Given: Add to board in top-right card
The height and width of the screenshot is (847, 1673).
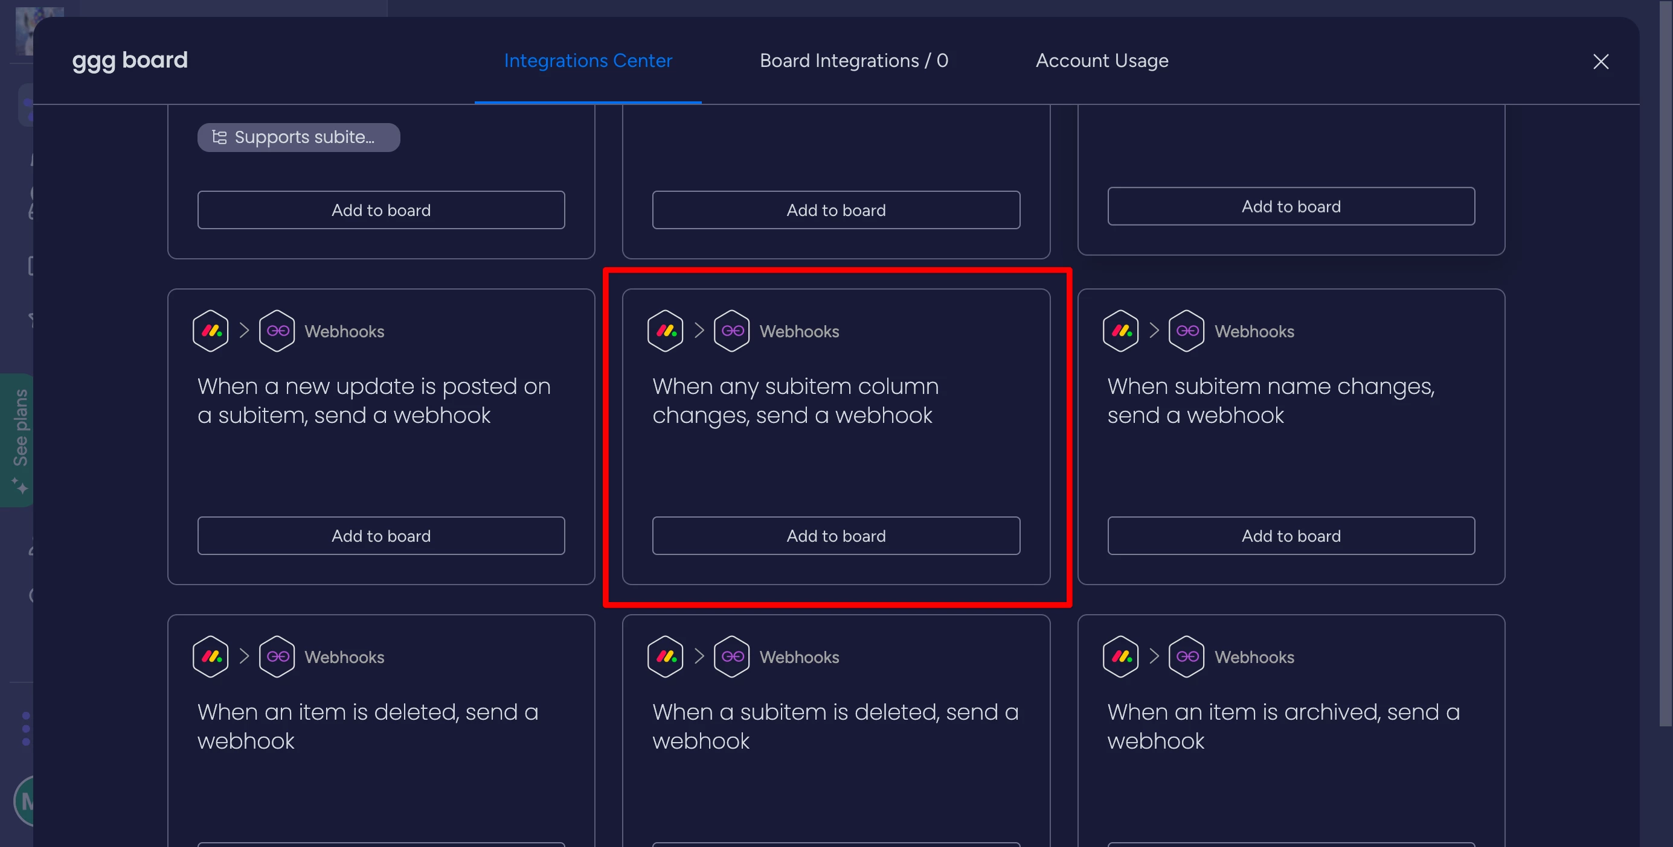Looking at the screenshot, I should [1291, 206].
